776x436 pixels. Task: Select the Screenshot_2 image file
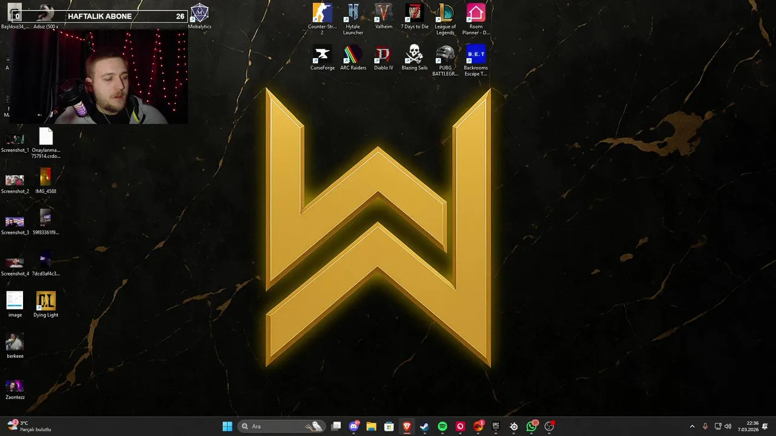point(15,183)
